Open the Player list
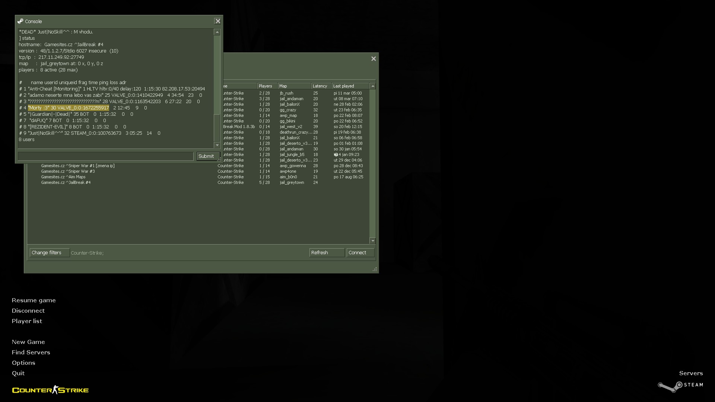 click(27, 321)
